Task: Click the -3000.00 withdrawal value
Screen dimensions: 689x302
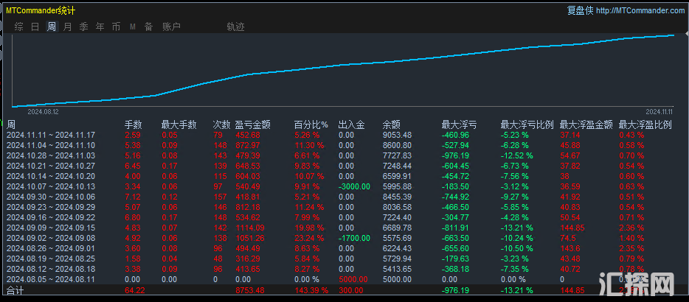Action: pos(354,186)
